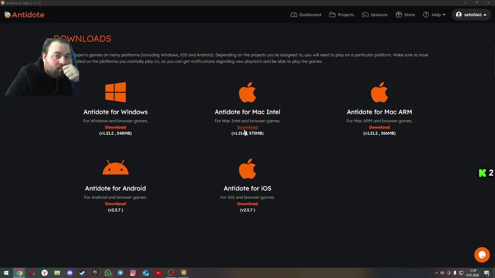Open File Explorer from taskbar
Viewport: 495px width, 278px height.
pos(57,273)
